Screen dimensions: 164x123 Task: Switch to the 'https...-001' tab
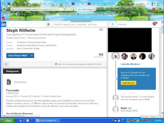click(x=79, y=4)
